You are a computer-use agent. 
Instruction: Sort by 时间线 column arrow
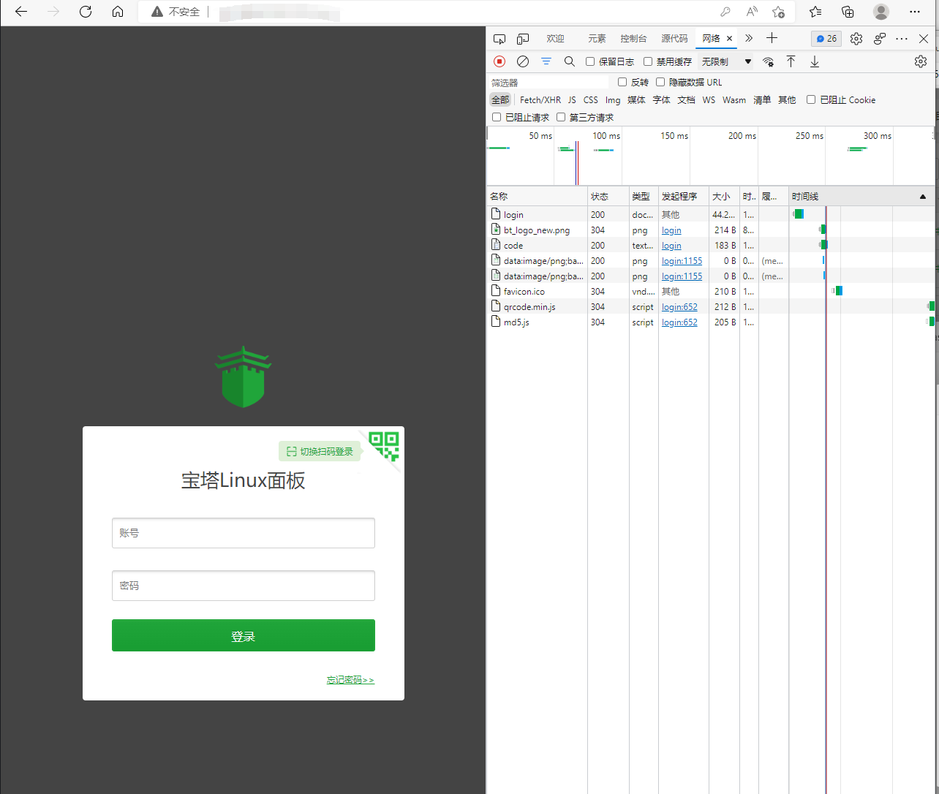point(923,197)
